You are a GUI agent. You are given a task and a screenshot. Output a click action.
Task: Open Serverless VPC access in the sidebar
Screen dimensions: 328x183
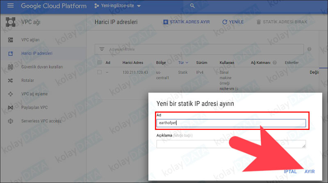click(41, 121)
